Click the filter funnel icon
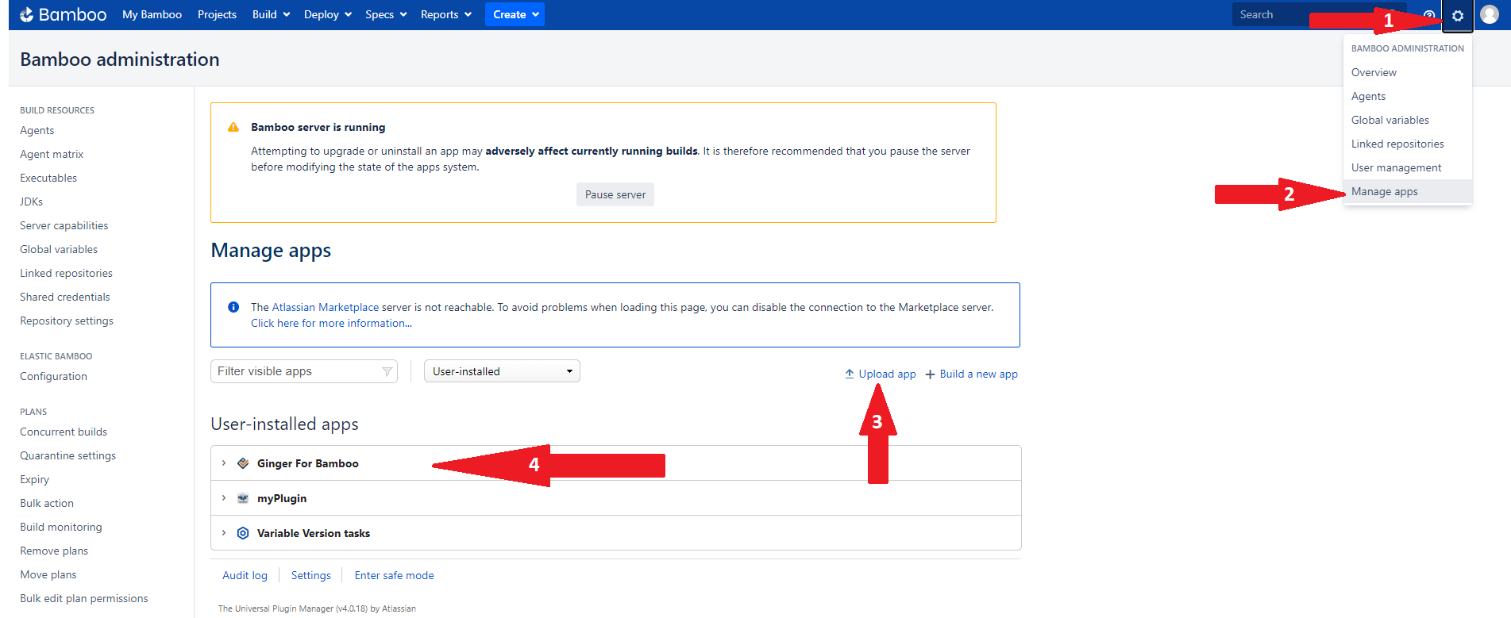Screen dimensions: 1511x618 [387, 371]
